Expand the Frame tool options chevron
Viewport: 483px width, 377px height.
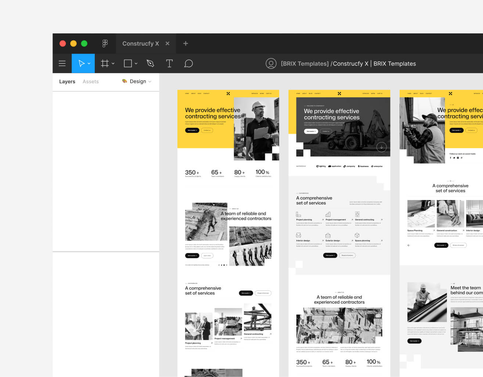pos(112,63)
